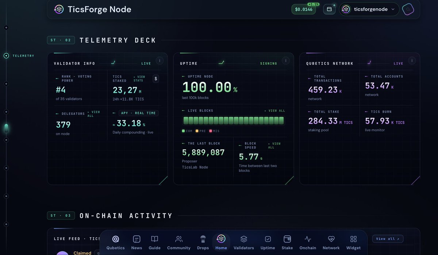The image size is (438, 255).
Task: Open info icon on Uptime card
Action: click(285, 61)
